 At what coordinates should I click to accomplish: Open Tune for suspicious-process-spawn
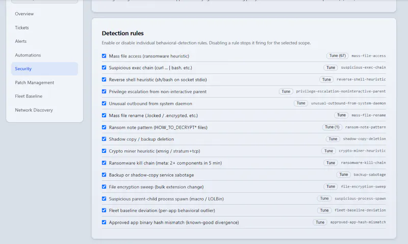pyautogui.click(x=324, y=199)
